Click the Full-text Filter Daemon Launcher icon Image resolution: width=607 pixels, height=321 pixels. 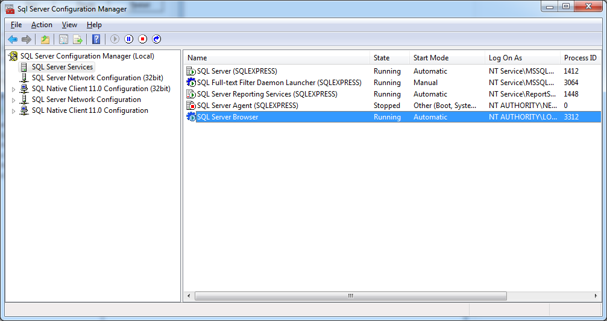191,83
